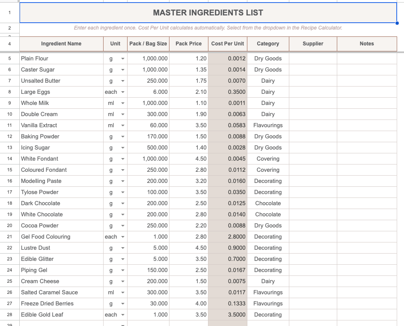Open unit dropdown for White Fondant
The height and width of the screenshot is (326, 404).
tap(123, 159)
